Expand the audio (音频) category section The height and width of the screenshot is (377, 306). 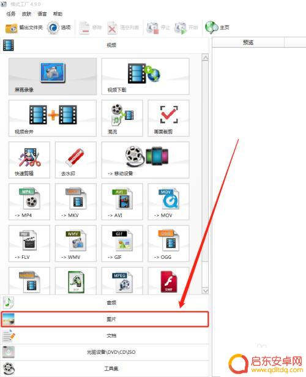coord(105,303)
